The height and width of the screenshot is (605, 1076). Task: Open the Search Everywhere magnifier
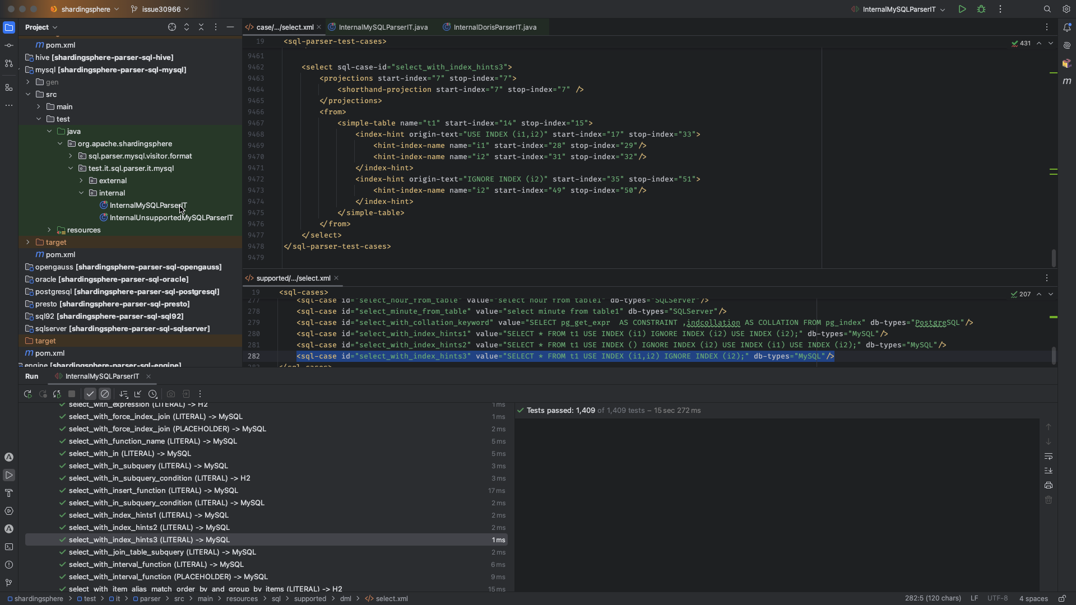[1047, 10]
